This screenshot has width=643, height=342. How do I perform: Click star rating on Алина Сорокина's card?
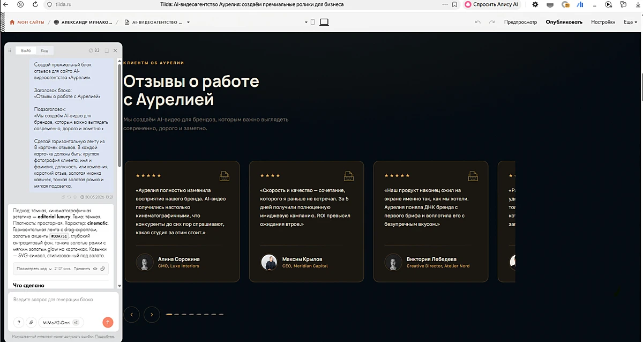pyautogui.click(x=148, y=175)
